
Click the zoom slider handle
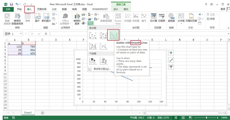coord(206,118)
